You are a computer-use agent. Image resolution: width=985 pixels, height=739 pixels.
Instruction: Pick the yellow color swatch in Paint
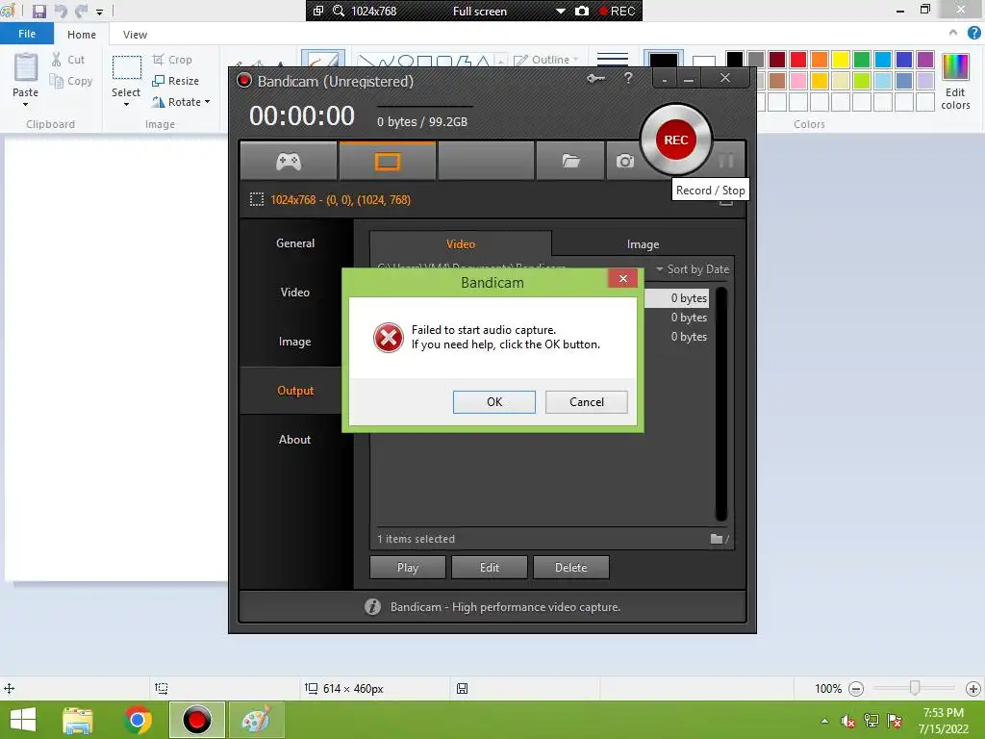click(841, 60)
